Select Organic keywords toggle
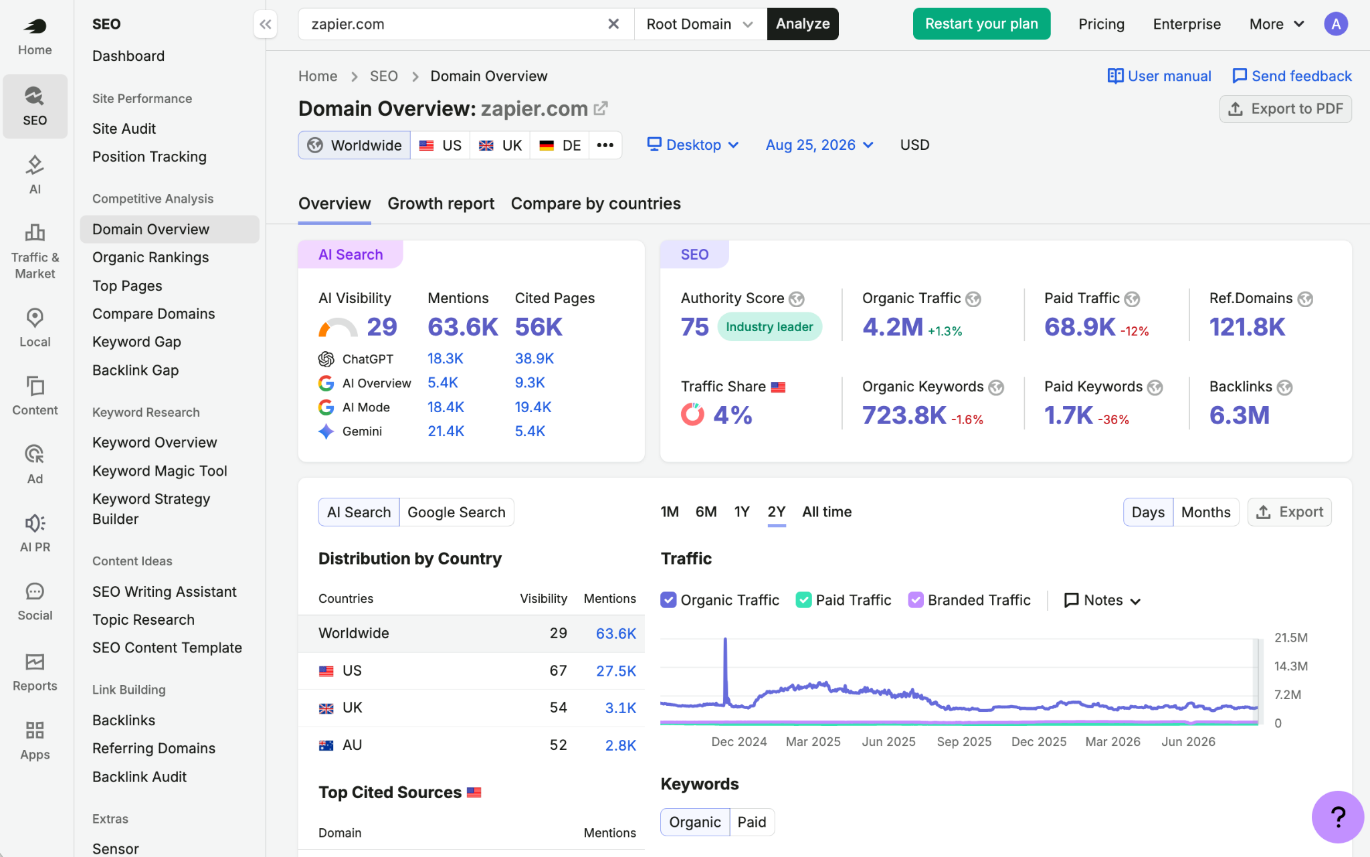1370x857 pixels. (x=695, y=822)
